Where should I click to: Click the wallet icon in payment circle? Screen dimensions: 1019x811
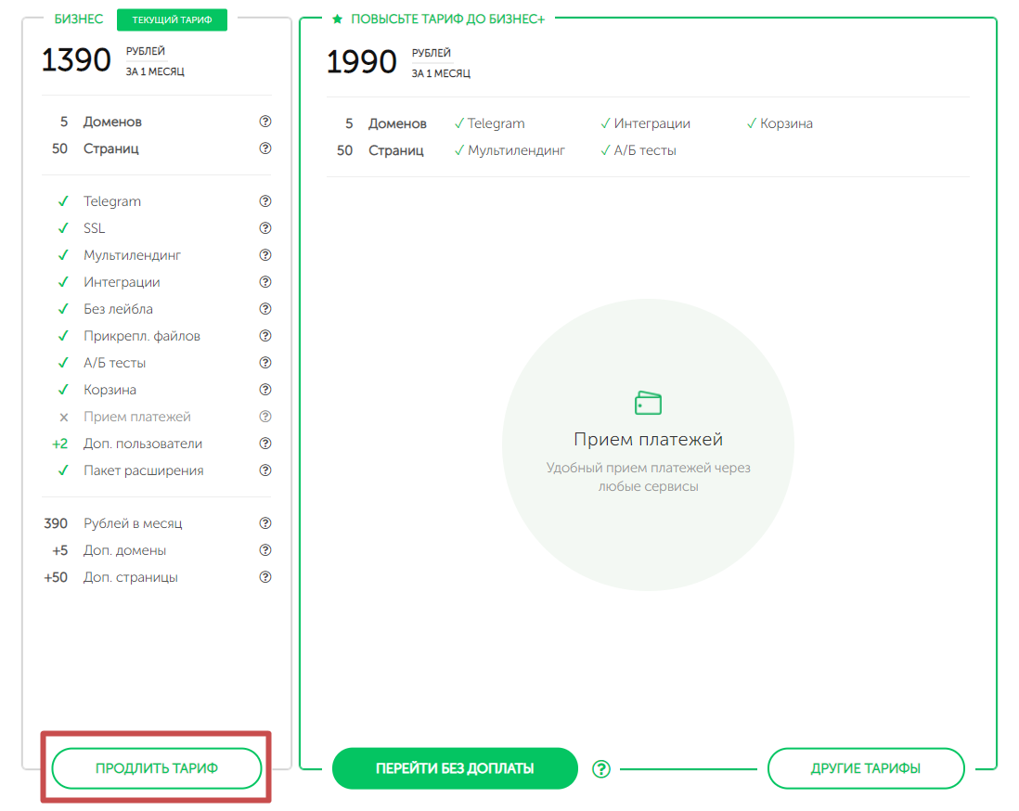[648, 403]
